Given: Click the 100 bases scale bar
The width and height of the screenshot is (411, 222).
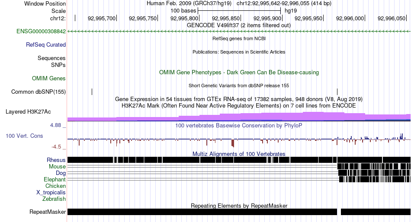Looking at the screenshot, I should (239, 11).
